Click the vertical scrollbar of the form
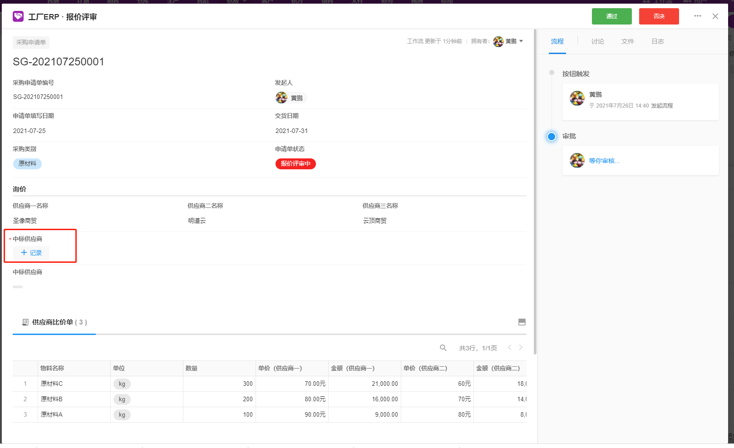734x448 pixels. [535, 192]
